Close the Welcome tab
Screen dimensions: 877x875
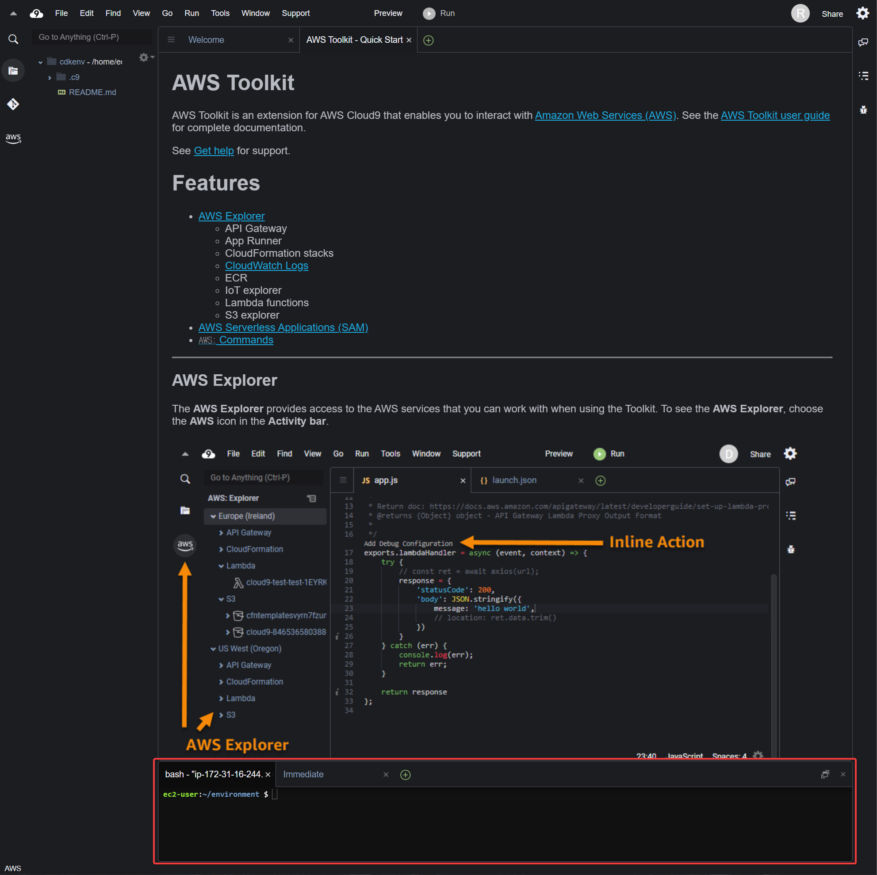(291, 40)
